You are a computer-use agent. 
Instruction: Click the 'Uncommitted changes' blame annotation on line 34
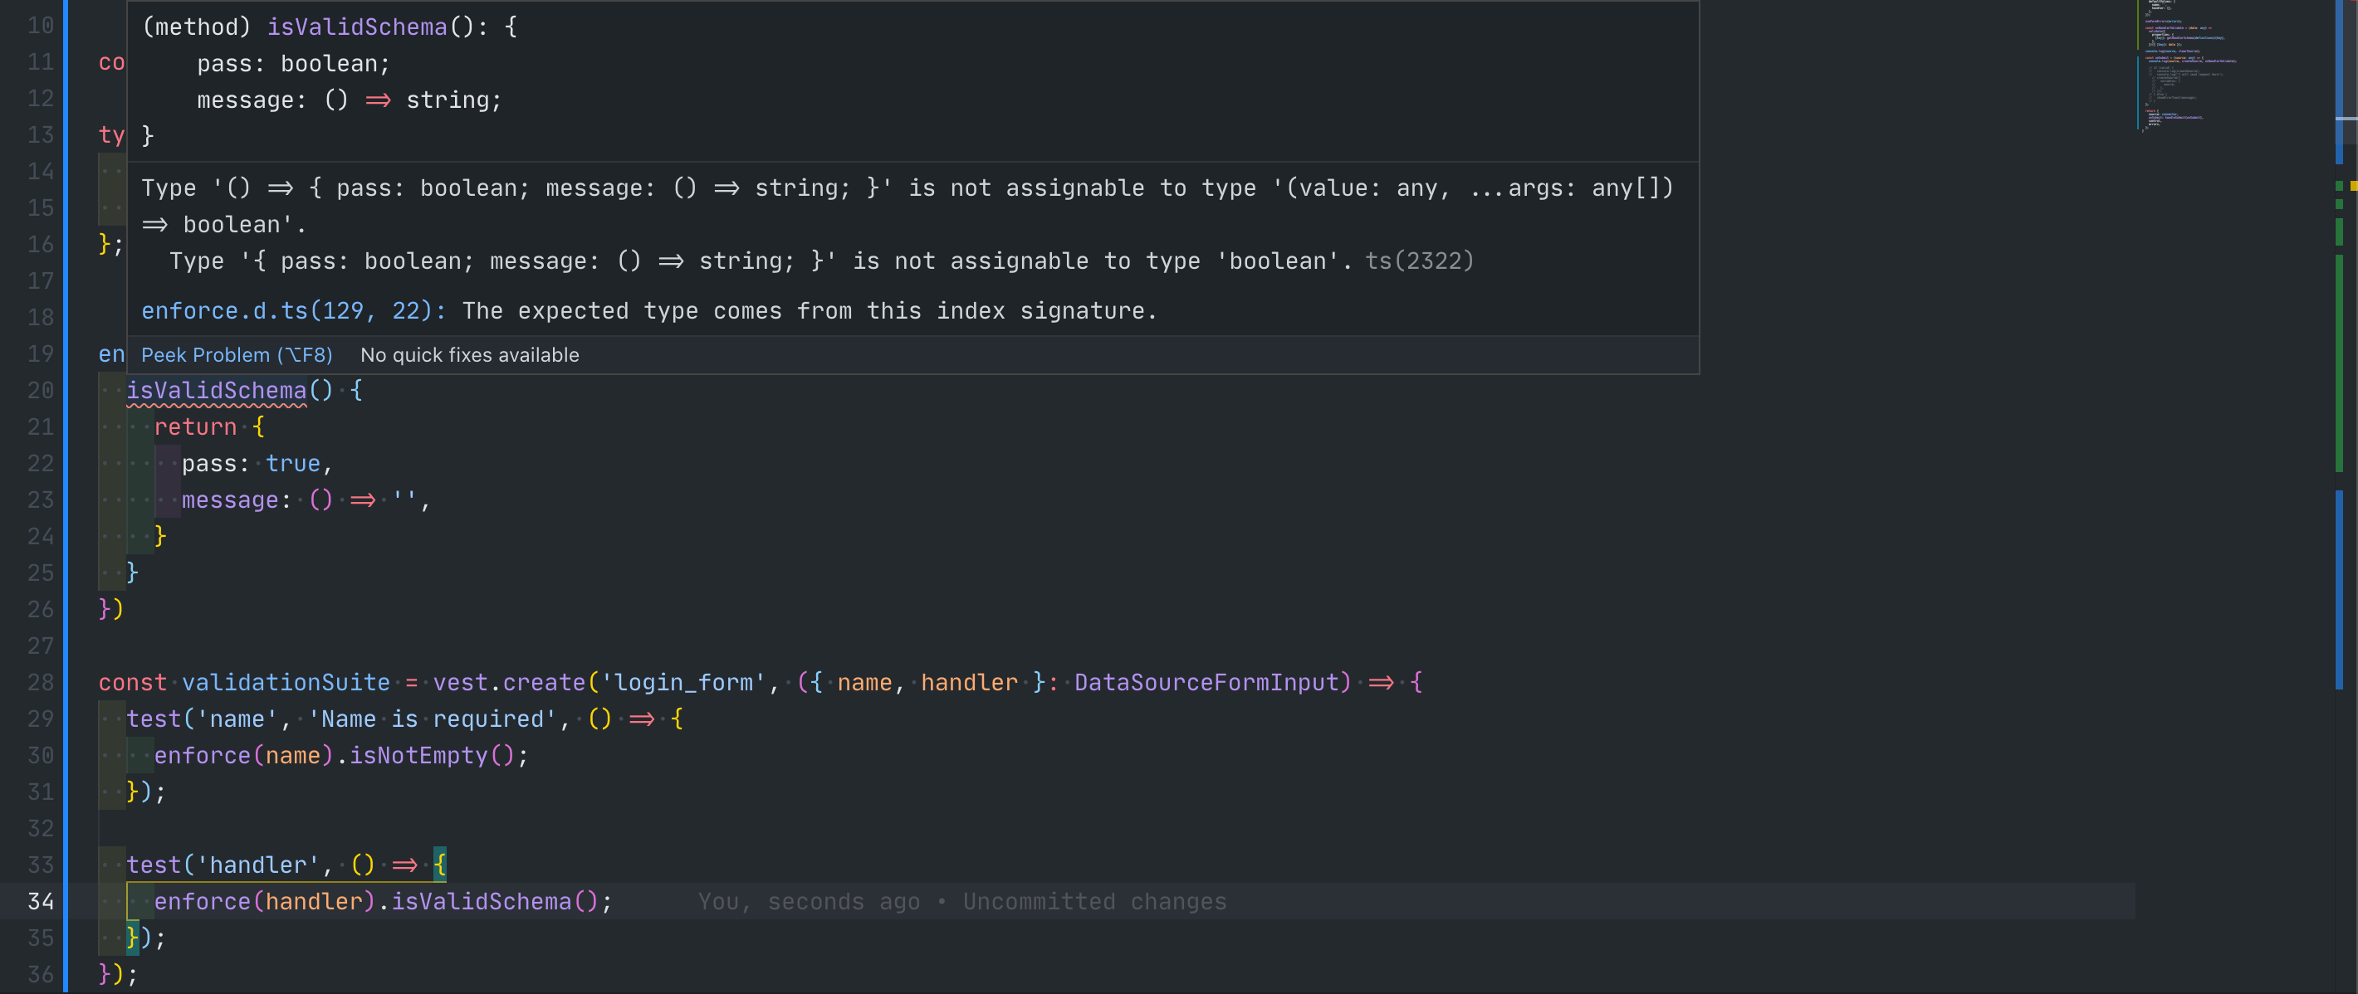pyautogui.click(x=1093, y=902)
